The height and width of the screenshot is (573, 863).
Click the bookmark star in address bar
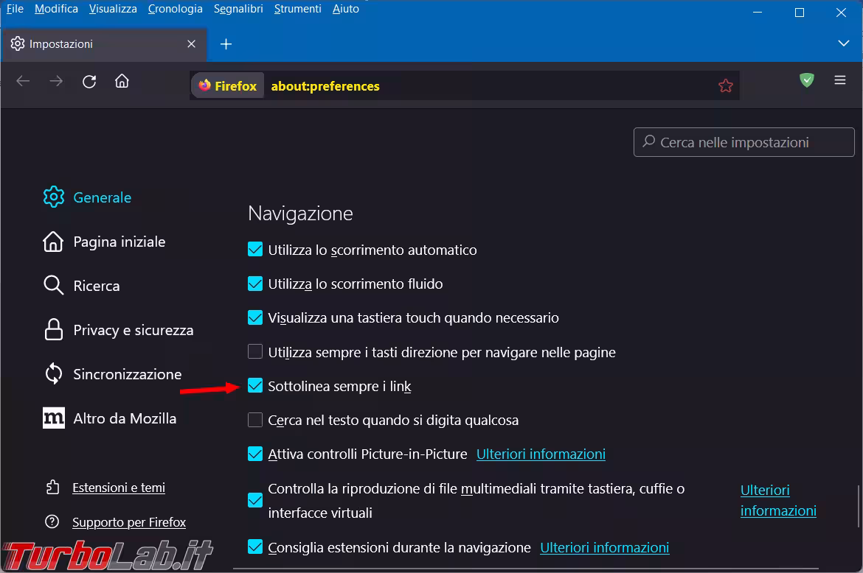click(x=725, y=86)
